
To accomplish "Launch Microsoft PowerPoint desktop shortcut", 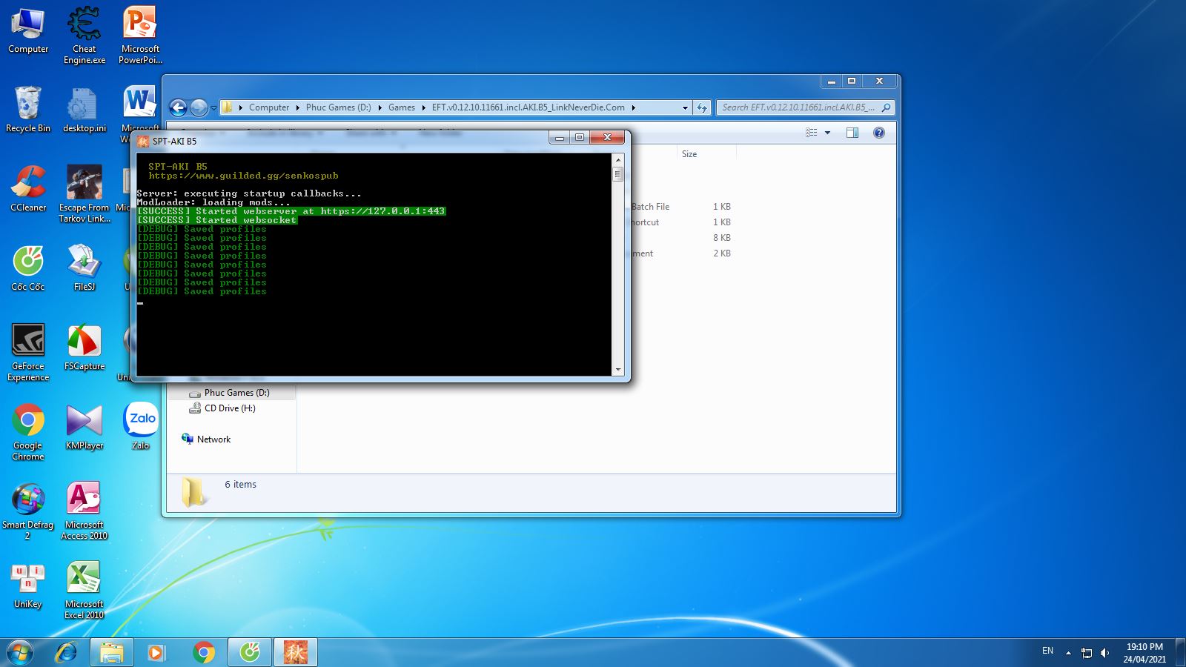I will 140,36.
